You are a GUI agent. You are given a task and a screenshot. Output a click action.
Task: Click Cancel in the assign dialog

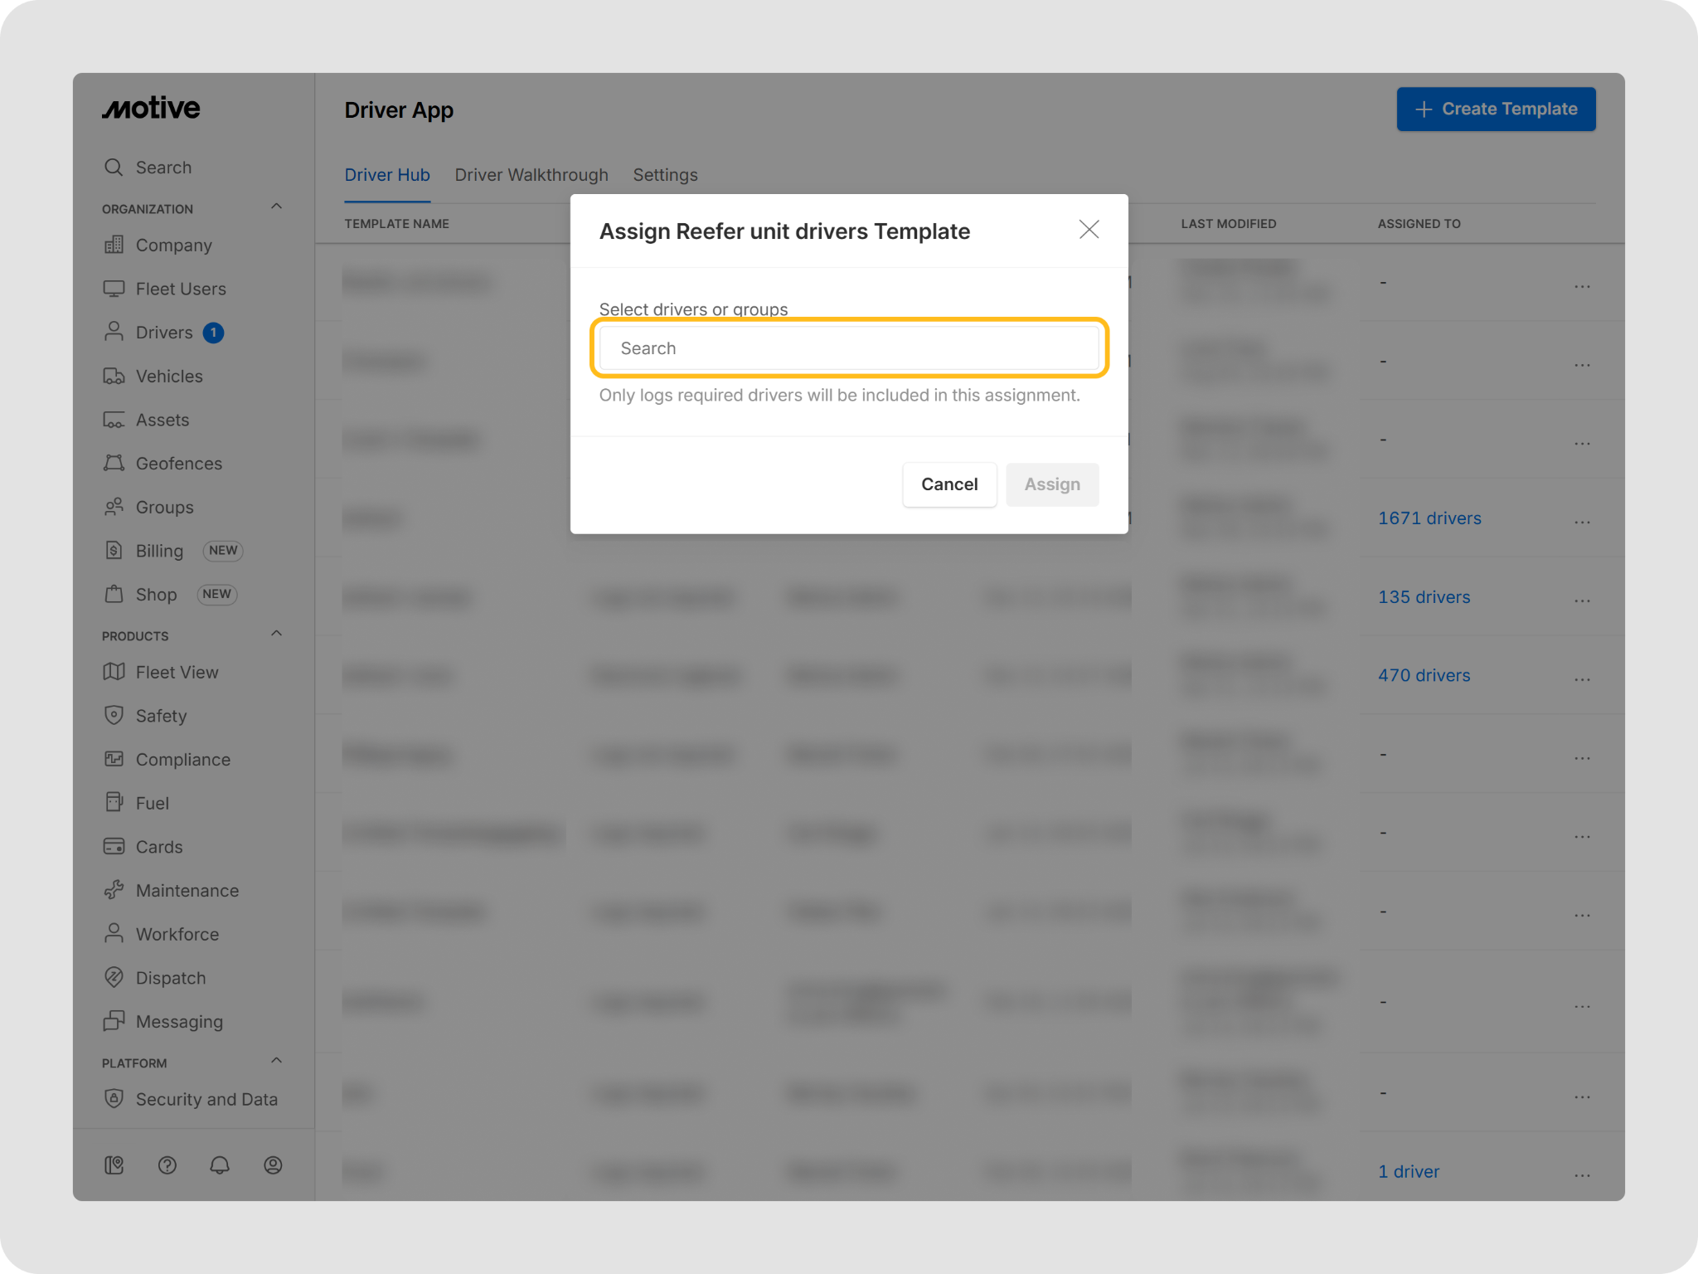[949, 484]
